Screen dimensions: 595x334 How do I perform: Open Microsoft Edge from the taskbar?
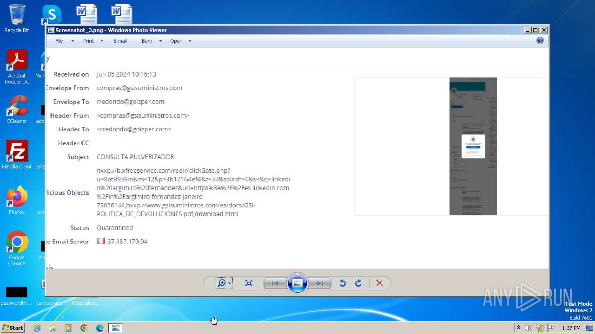pos(100,328)
